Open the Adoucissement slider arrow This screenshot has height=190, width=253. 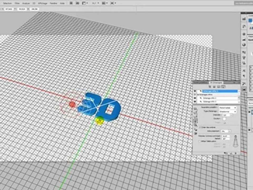pyautogui.click(x=230, y=131)
